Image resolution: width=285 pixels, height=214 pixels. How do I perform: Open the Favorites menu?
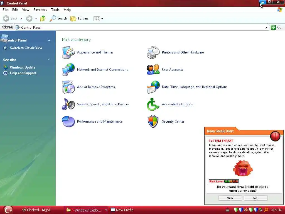tap(40, 10)
